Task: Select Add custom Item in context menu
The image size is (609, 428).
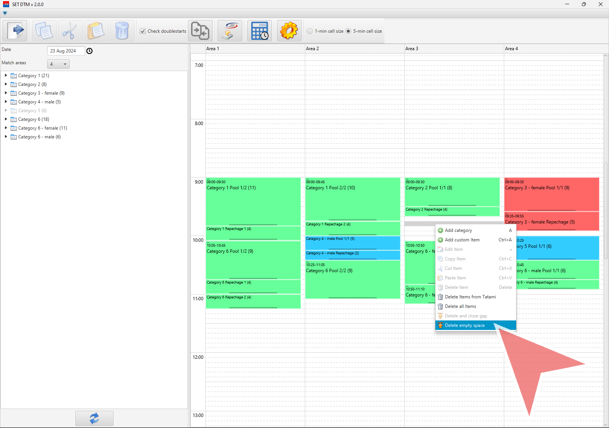Action: [462, 240]
